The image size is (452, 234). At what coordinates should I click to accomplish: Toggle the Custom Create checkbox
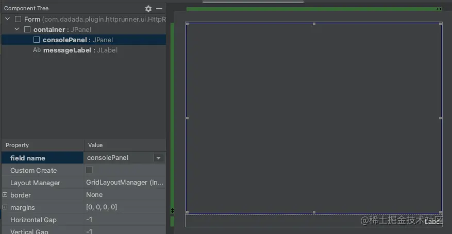pos(89,170)
